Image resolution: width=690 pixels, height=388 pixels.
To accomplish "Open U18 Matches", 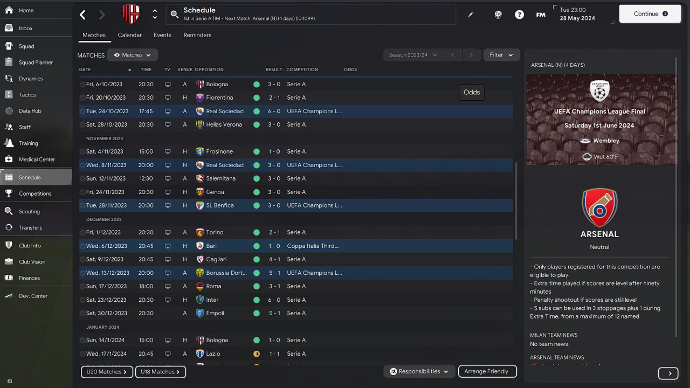I will 160,372.
